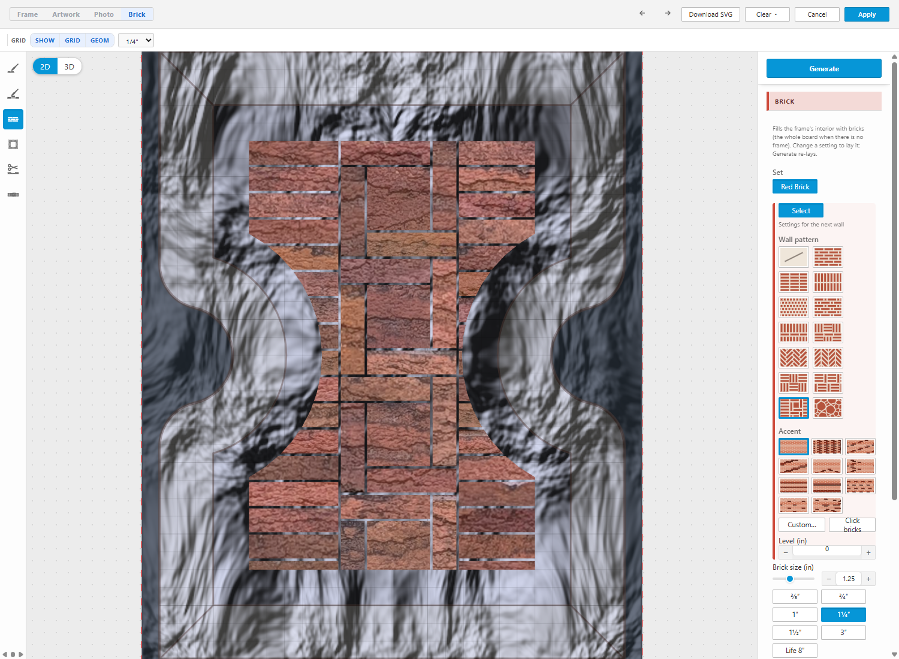Increase brick size with plus button
This screenshot has width=899, height=659.
pos(868,579)
